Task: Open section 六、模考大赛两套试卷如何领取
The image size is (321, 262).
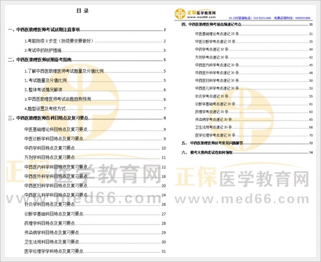Action: pyautogui.click(x=214, y=153)
